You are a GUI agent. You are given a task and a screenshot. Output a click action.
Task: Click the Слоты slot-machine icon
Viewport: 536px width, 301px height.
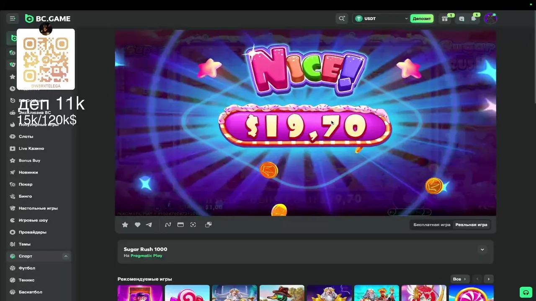click(13, 136)
